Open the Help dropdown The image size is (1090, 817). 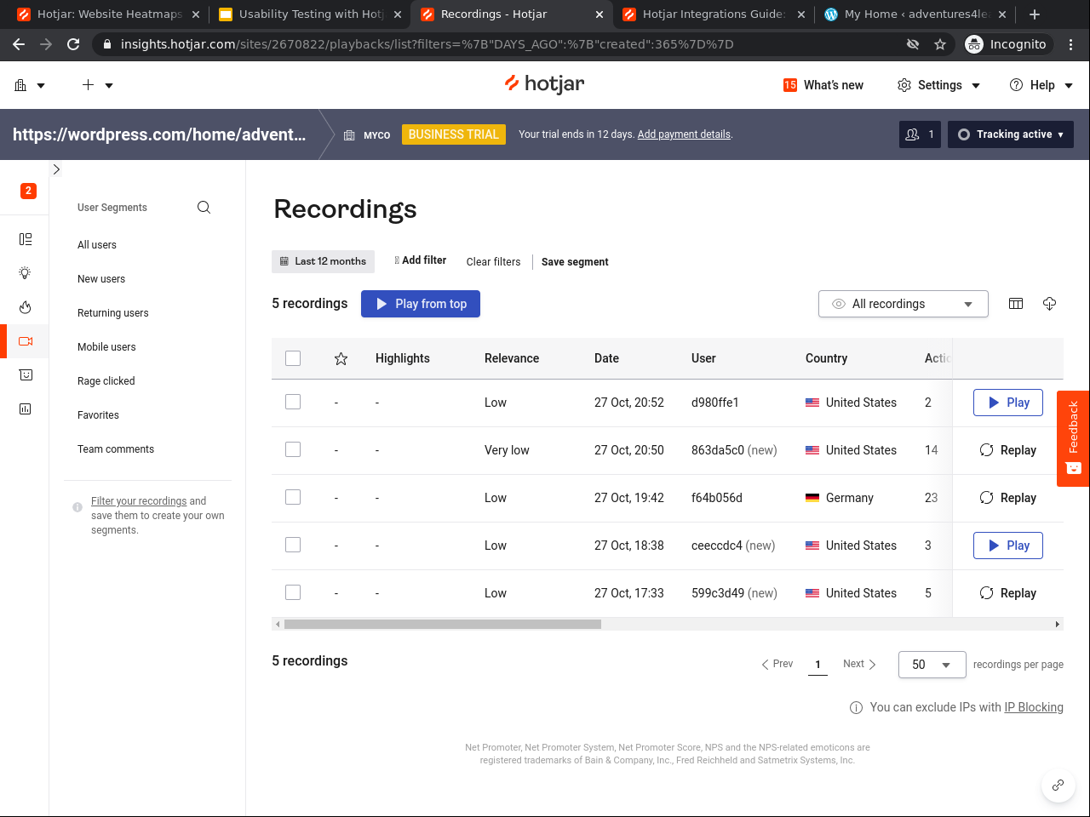point(1041,85)
